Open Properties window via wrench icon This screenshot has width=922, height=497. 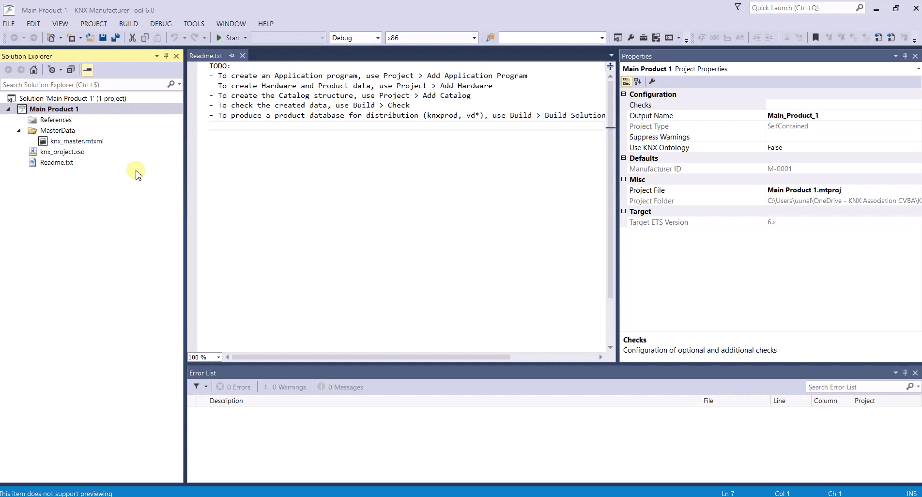(631, 38)
